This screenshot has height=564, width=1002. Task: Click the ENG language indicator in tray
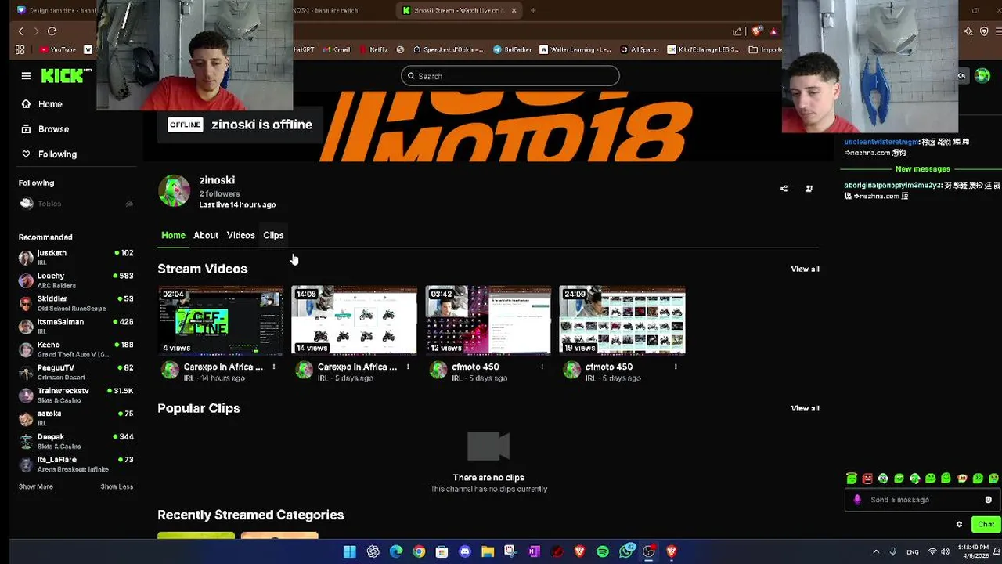(913, 551)
